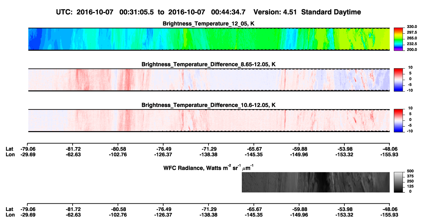Click the Lat label of the axis under the WFC panel
433x222 pixels.
10,209
